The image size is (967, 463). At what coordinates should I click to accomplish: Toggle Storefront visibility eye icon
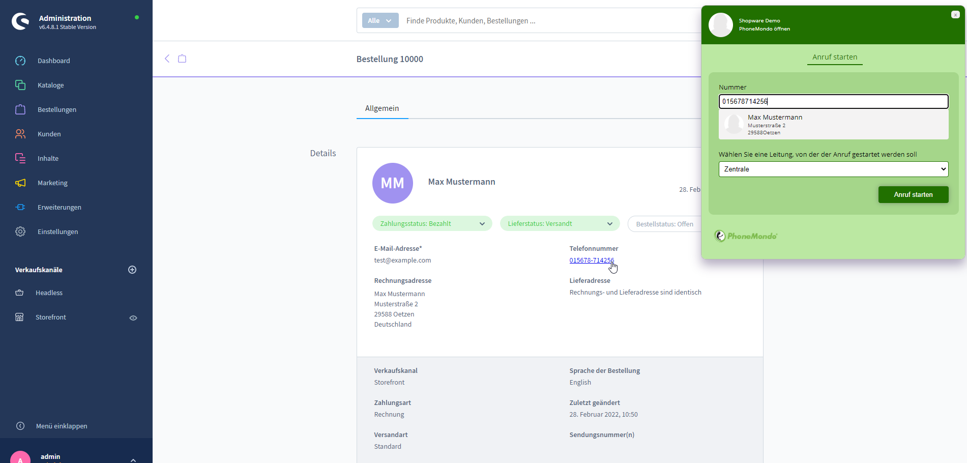point(133,318)
